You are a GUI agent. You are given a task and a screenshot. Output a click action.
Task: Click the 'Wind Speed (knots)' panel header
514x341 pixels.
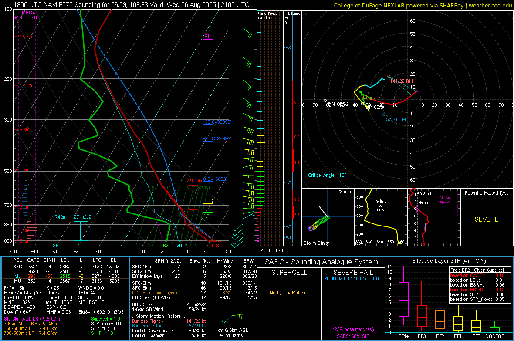pyautogui.click(x=268, y=15)
